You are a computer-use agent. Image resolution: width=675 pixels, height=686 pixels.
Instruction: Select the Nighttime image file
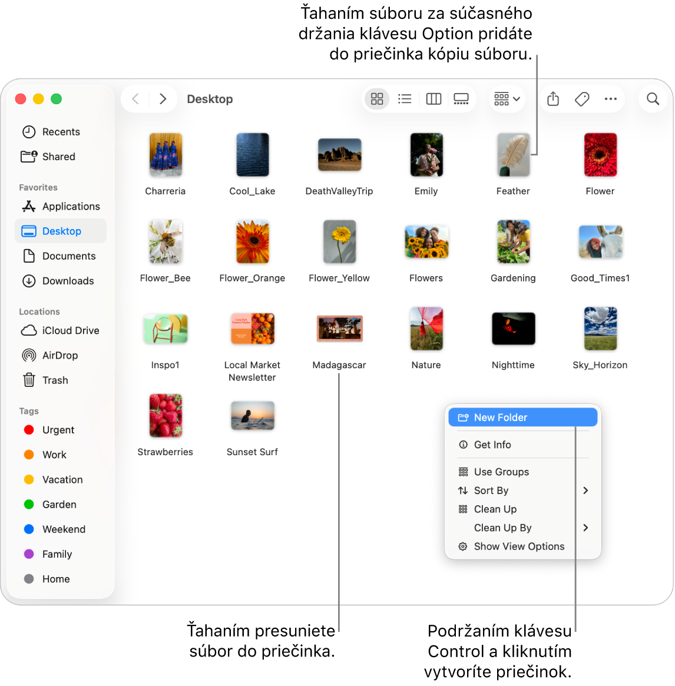[x=514, y=329]
